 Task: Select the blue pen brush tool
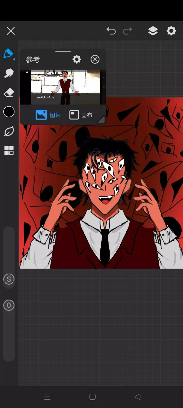point(9,54)
